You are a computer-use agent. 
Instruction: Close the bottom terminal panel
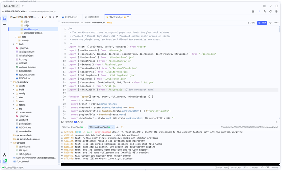click(277, 122)
